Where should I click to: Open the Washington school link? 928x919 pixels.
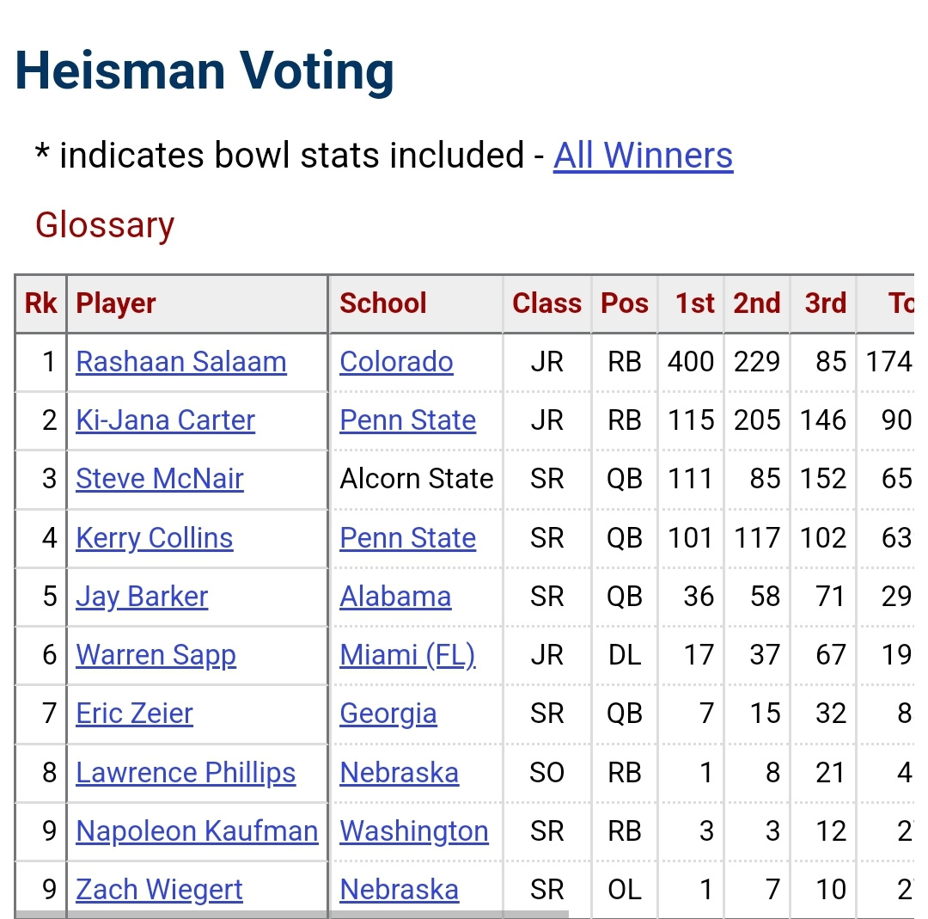pos(414,831)
